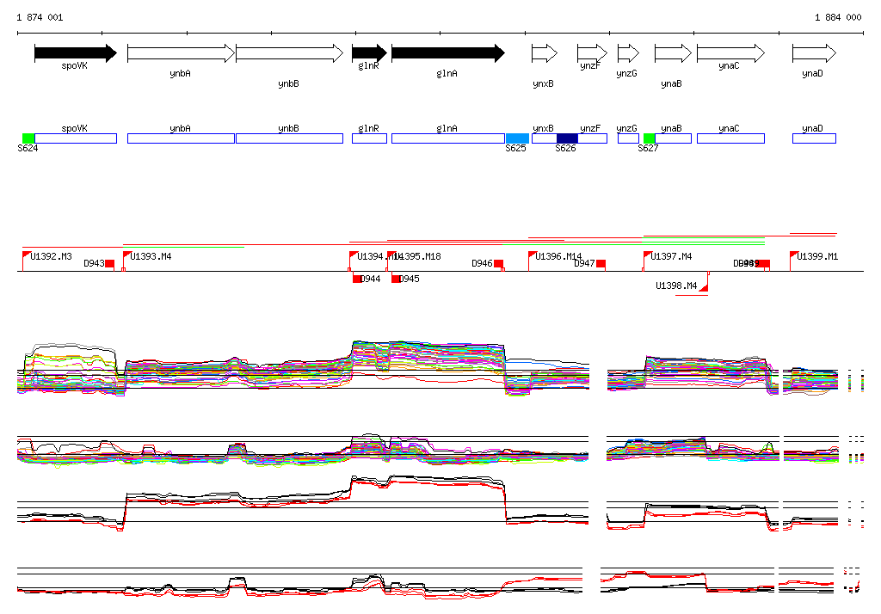This screenshot has width=881, height=614.
Task: Click the blue glnR annotation box
Action: tap(369, 138)
